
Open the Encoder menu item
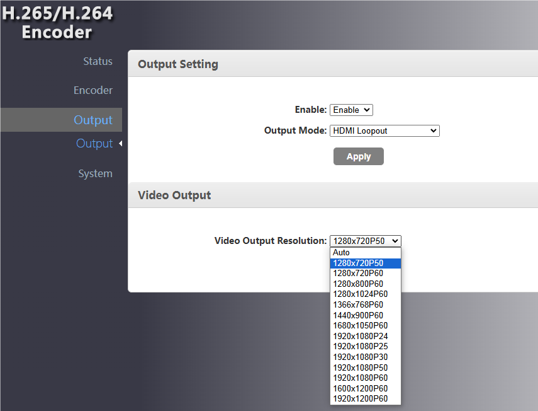click(x=93, y=90)
